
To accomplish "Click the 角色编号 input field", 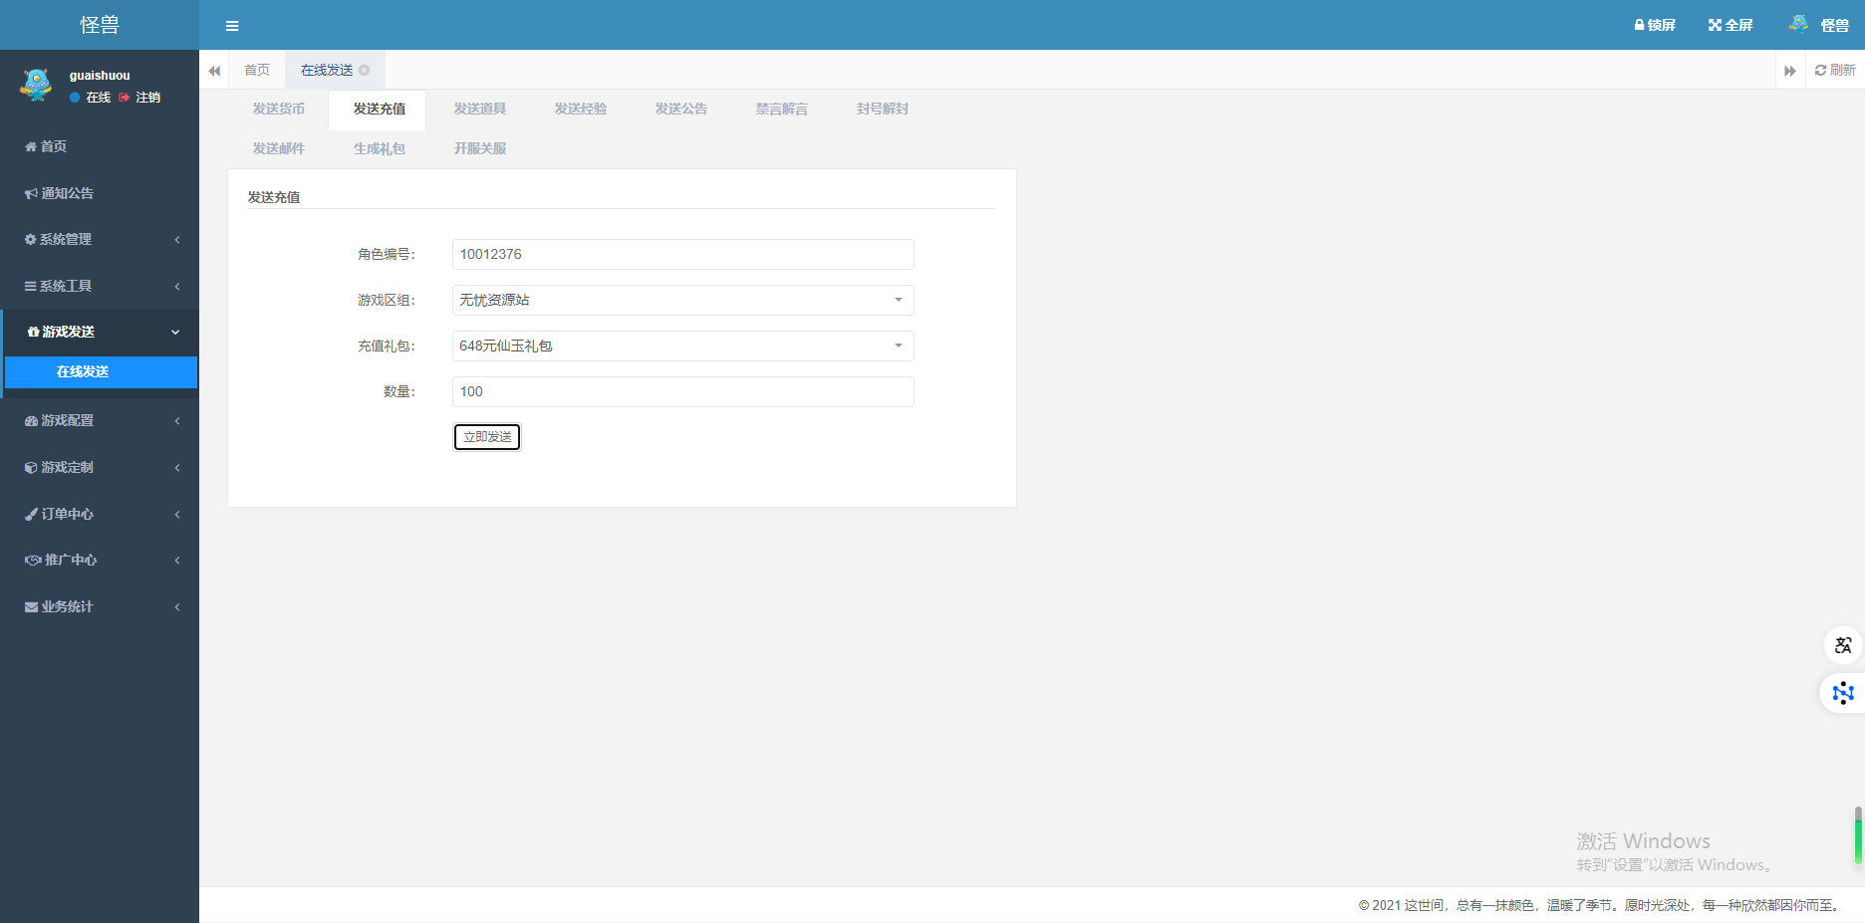I will [x=683, y=254].
